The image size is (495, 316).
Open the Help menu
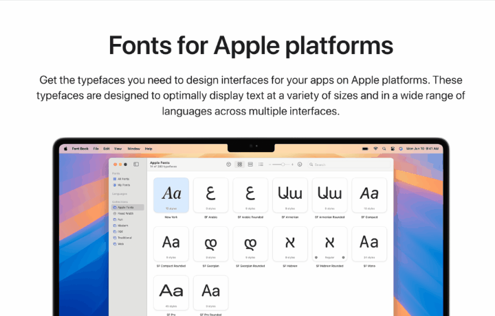pos(148,149)
